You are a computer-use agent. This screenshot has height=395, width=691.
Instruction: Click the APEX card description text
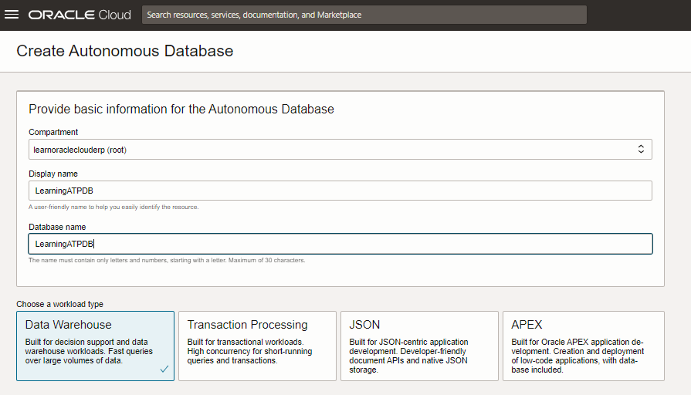(x=578, y=356)
